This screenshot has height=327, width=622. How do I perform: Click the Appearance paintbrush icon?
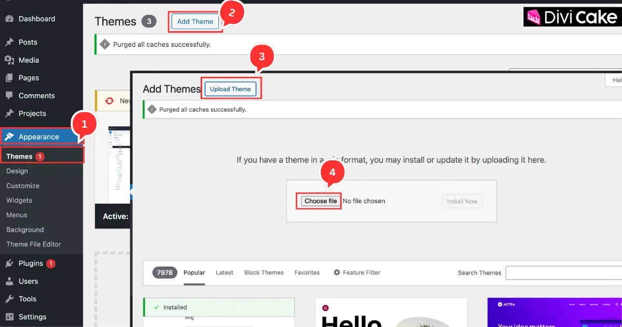pyautogui.click(x=9, y=137)
